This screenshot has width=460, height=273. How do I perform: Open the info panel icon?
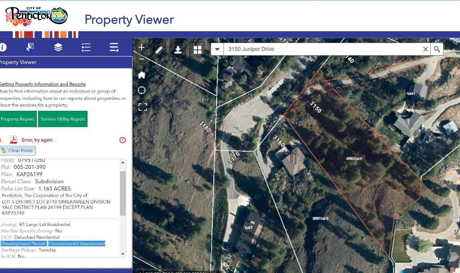tap(3, 47)
